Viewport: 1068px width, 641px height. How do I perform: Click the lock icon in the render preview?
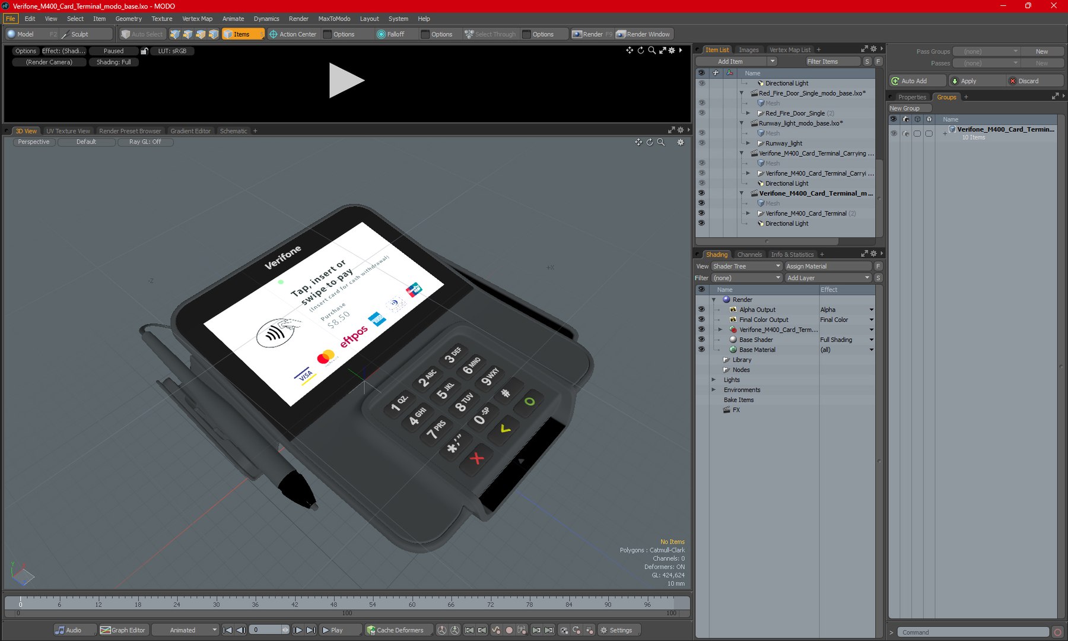(x=144, y=51)
